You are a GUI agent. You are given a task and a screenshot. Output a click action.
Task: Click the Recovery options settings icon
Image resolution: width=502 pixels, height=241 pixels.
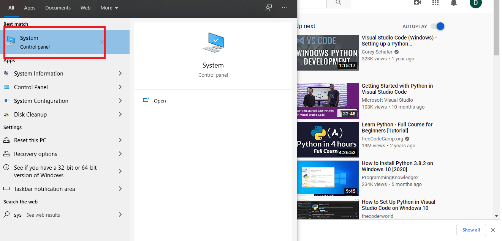pyautogui.click(x=6, y=154)
